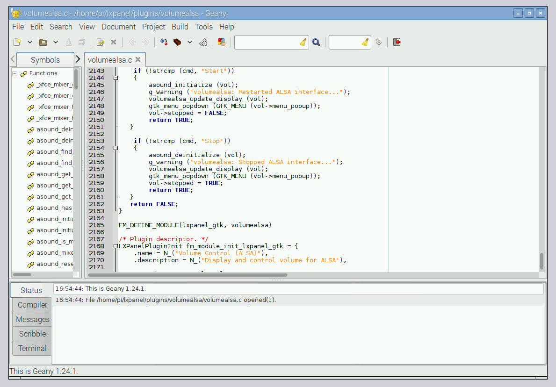Viewport: 556px width, 387px height.
Task: Click the magnifier search icon
Action: 316,42
